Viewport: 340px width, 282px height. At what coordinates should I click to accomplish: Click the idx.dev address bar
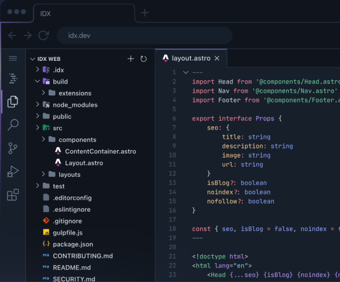[x=144, y=35]
